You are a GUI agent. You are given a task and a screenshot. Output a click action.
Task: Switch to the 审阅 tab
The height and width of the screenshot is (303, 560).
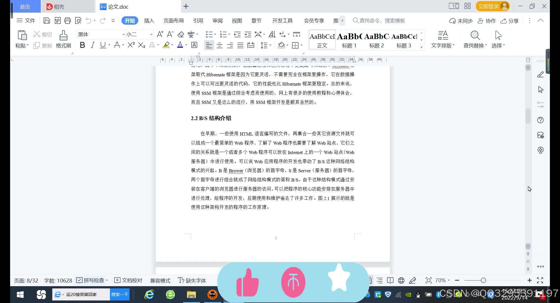pyautogui.click(x=217, y=20)
